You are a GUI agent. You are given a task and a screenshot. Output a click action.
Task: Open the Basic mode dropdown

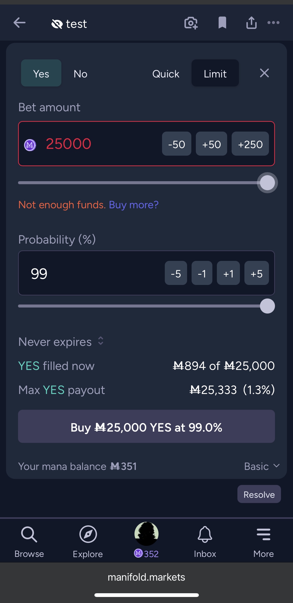point(261,466)
